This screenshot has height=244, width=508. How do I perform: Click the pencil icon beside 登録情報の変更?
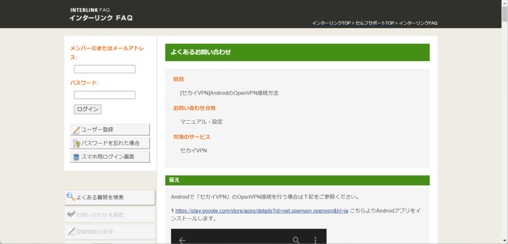pos(71,232)
